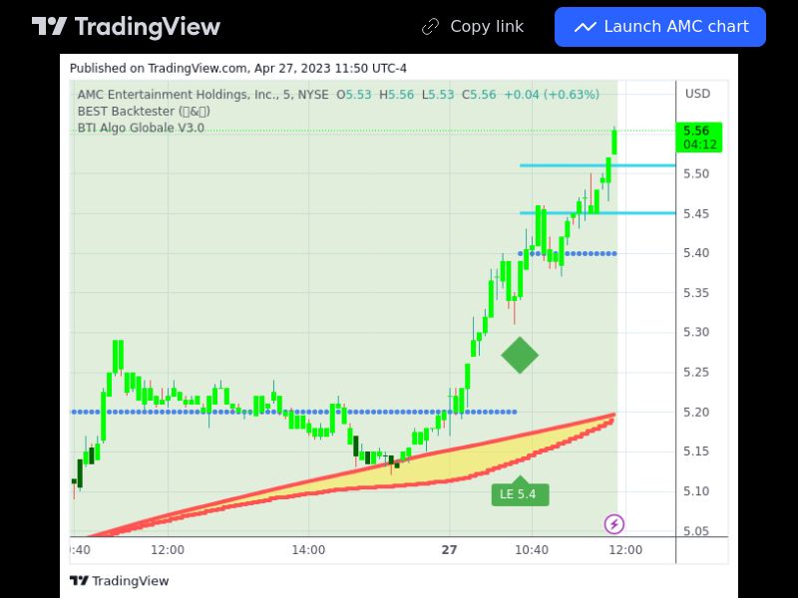Screen dimensions: 798x598
Task: Click the 5.56 current price label
Action: click(x=699, y=138)
